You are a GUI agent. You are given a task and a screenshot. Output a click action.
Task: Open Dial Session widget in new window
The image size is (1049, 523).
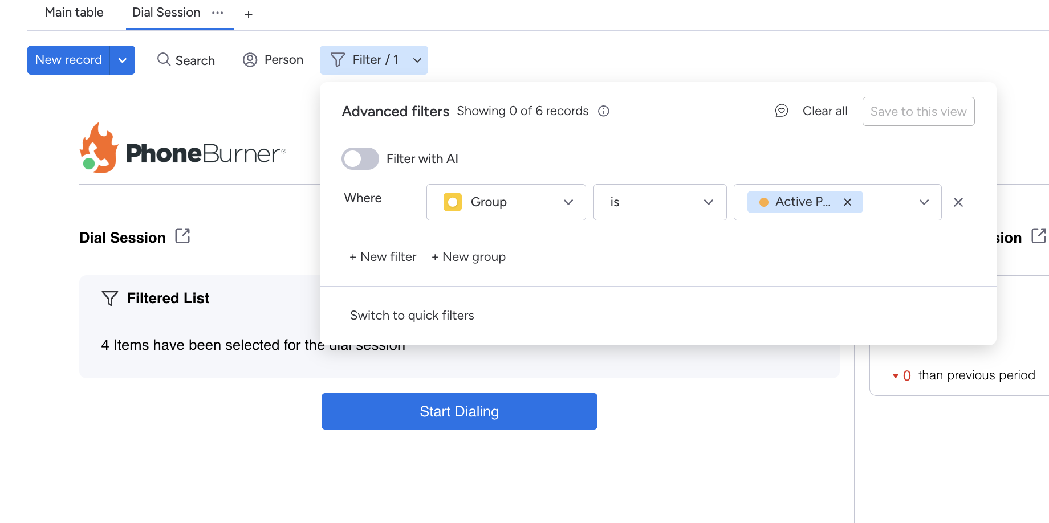point(182,236)
